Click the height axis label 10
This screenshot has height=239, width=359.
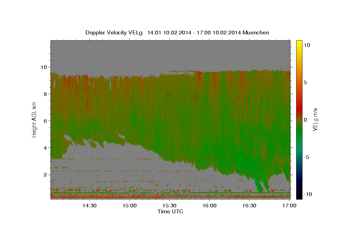pyautogui.click(x=45, y=67)
